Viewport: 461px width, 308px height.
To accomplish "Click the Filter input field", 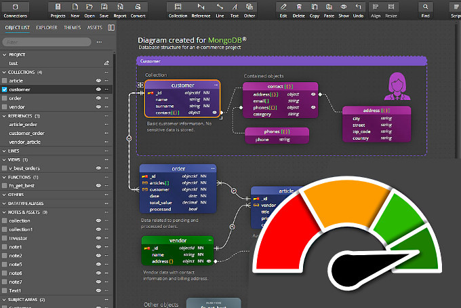I will click(47, 42).
